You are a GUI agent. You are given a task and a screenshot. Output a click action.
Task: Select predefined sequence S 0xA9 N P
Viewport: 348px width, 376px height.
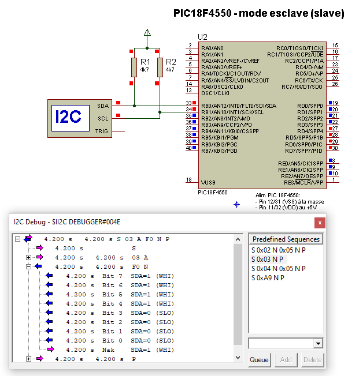click(x=268, y=278)
